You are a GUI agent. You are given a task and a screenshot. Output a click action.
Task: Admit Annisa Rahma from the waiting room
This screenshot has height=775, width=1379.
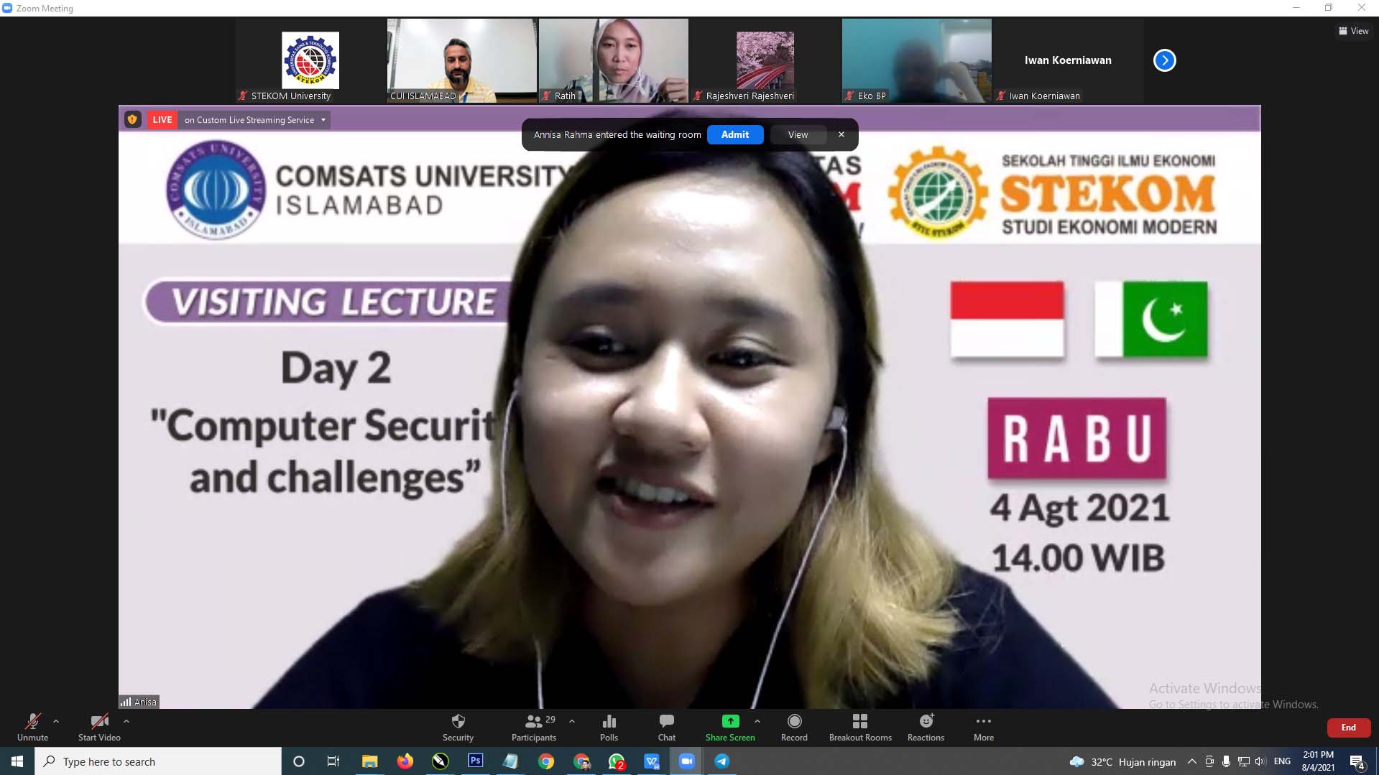(735, 134)
